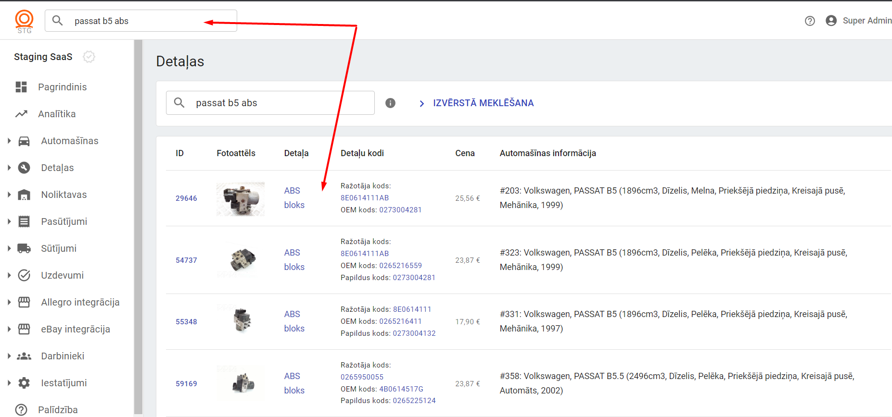Expand the Noliktavas menu arrow
Screen dimensions: 892x417
pyautogui.click(x=9, y=195)
